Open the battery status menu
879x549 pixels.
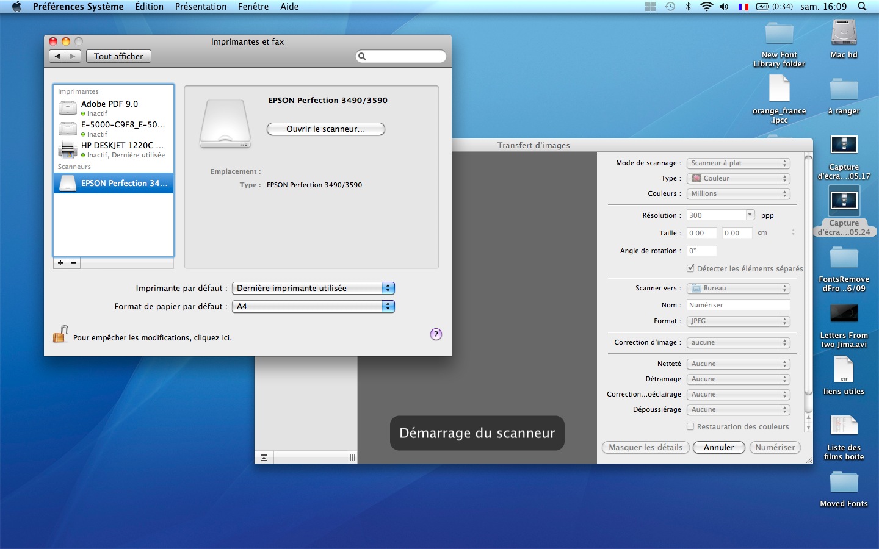click(x=774, y=7)
